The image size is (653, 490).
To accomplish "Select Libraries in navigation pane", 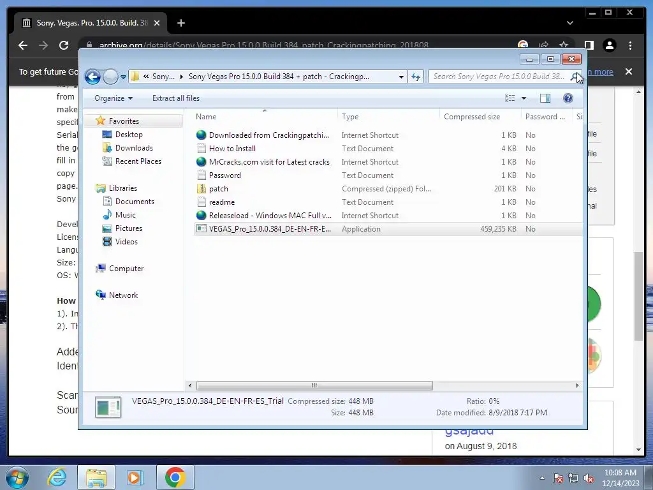I will [123, 188].
